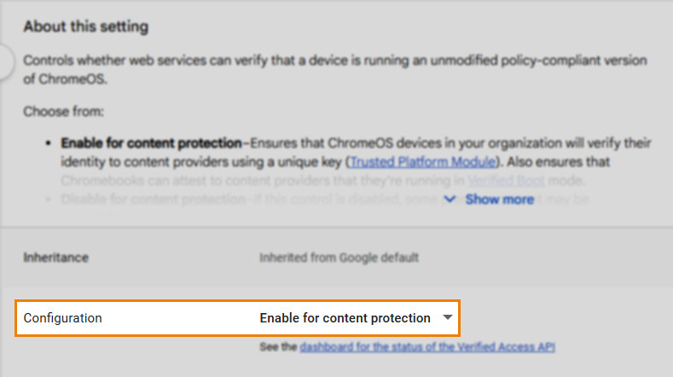Click the Configuration dropdown arrow

point(447,317)
